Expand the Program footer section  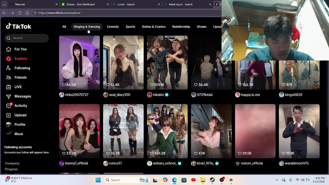click(x=11, y=169)
